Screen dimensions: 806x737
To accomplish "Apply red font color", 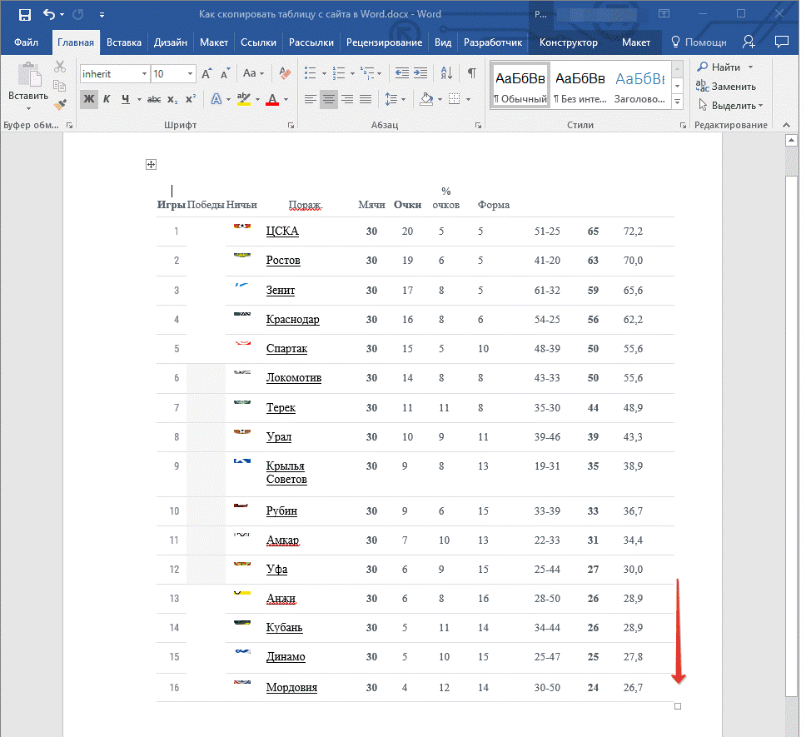I will point(272,99).
